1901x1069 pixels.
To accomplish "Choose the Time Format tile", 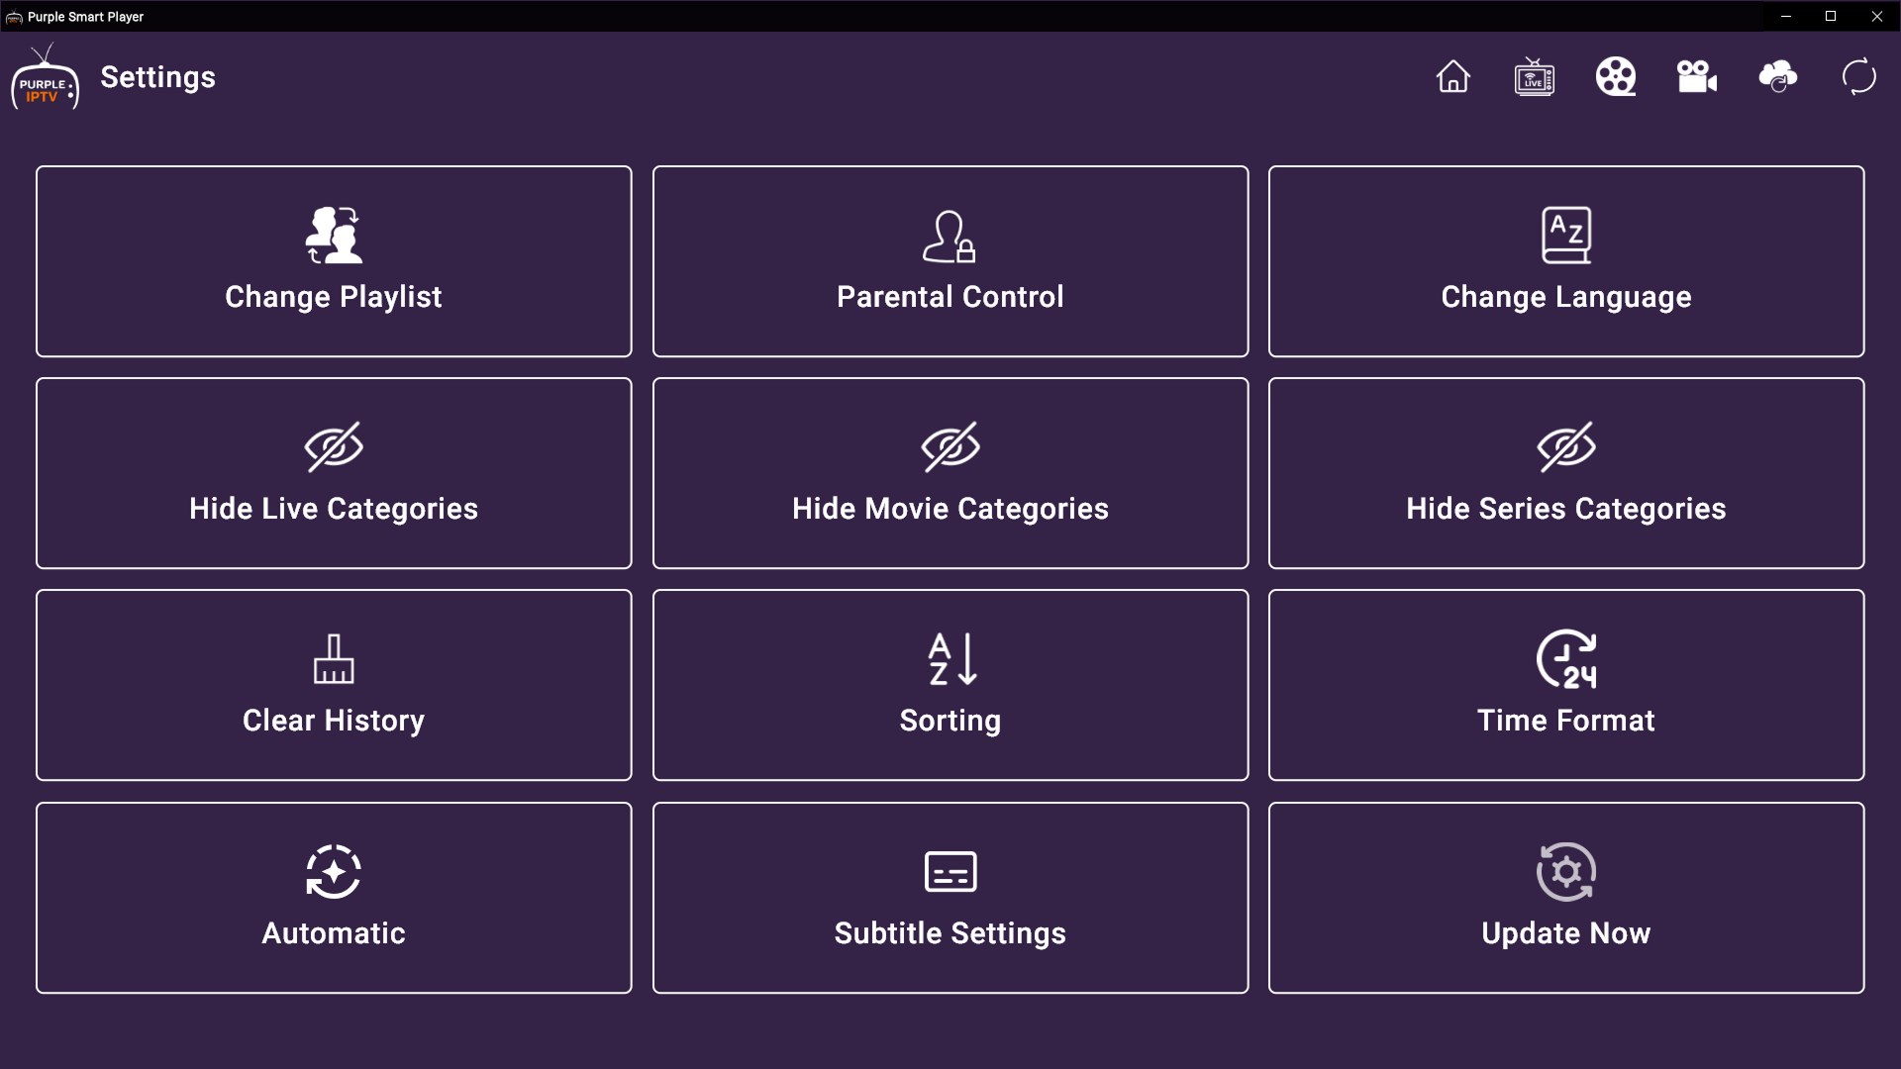I will (x=1565, y=685).
